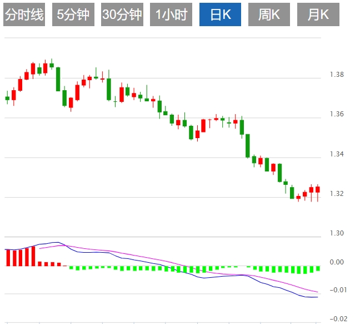Select the active 日K tab
360x324 pixels.
[x=221, y=15]
